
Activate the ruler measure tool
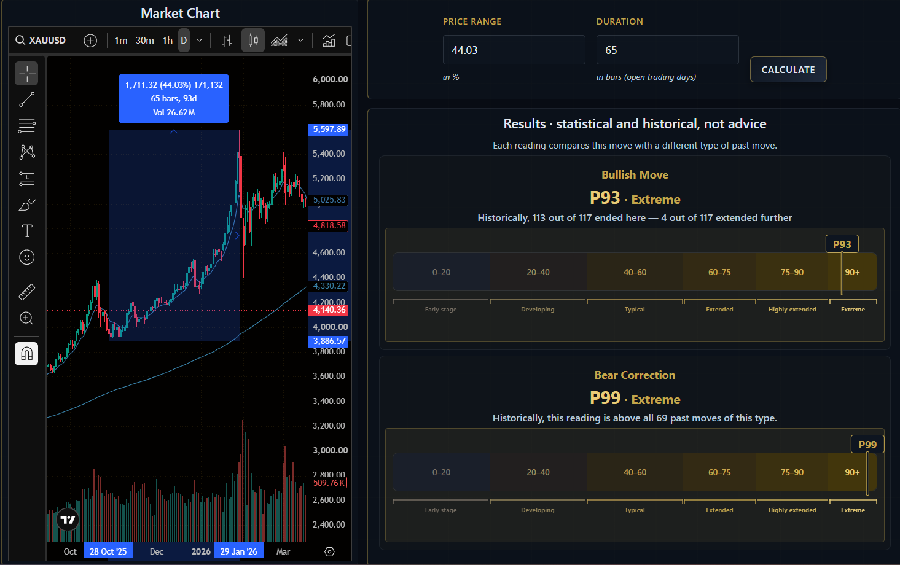point(26,292)
